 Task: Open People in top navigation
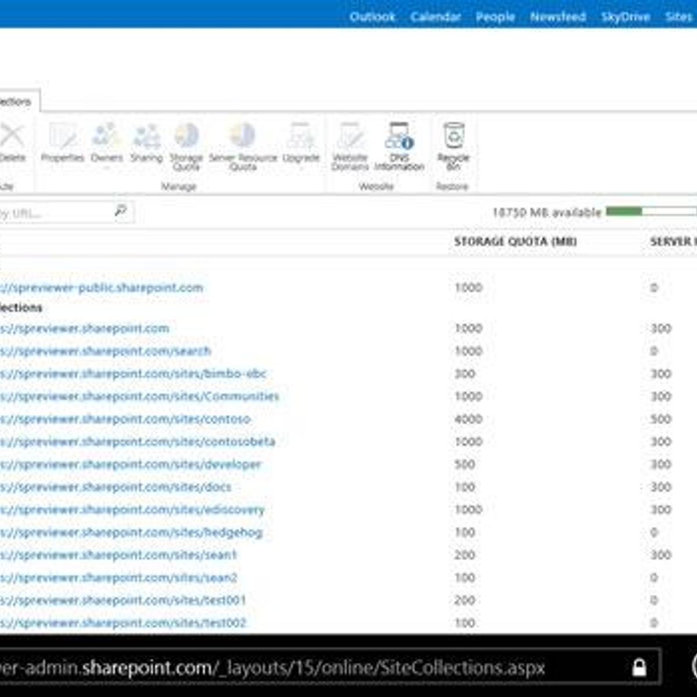click(x=495, y=17)
